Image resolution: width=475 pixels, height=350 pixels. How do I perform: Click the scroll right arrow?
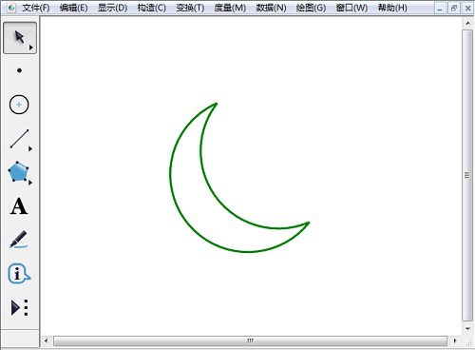point(455,340)
